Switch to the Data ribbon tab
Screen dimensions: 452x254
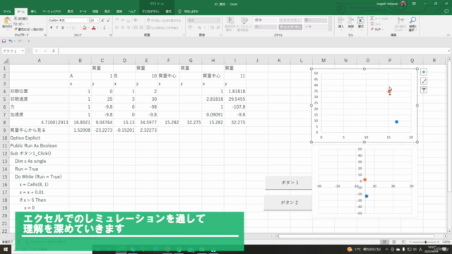coord(83,11)
